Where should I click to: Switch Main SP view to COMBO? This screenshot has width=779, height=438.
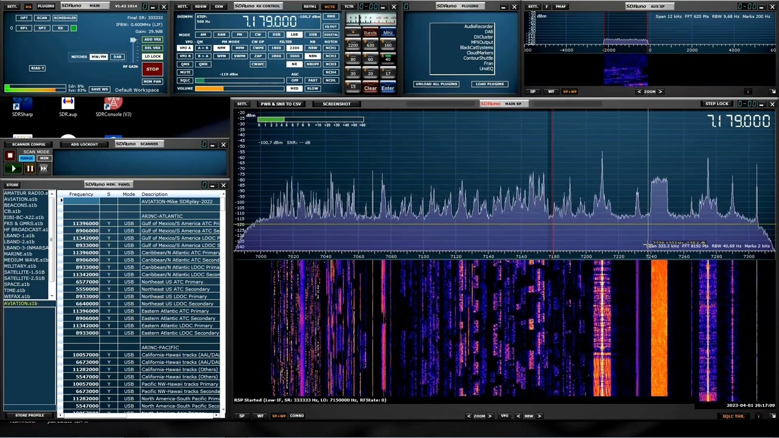(x=297, y=416)
